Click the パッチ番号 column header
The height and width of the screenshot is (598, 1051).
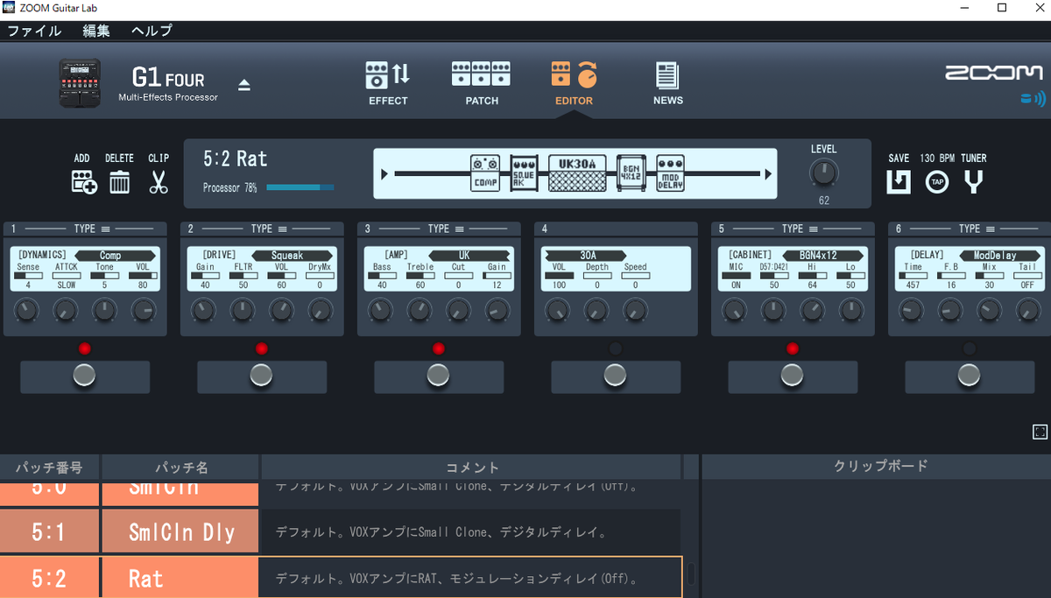pyautogui.click(x=50, y=468)
